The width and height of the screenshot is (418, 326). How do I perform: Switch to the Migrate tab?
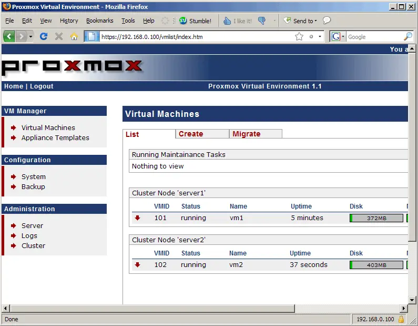pyautogui.click(x=247, y=134)
